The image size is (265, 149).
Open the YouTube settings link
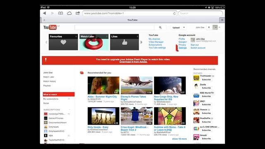[157, 48]
